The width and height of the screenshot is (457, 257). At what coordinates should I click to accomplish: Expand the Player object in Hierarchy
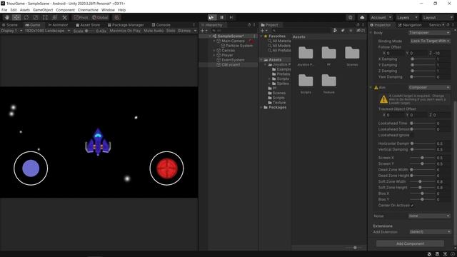[x=214, y=55]
